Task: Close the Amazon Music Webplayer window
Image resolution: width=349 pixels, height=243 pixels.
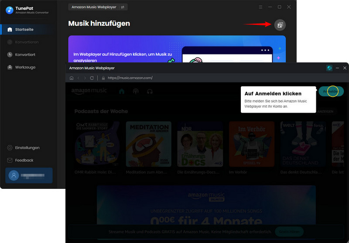Action: click(345, 68)
